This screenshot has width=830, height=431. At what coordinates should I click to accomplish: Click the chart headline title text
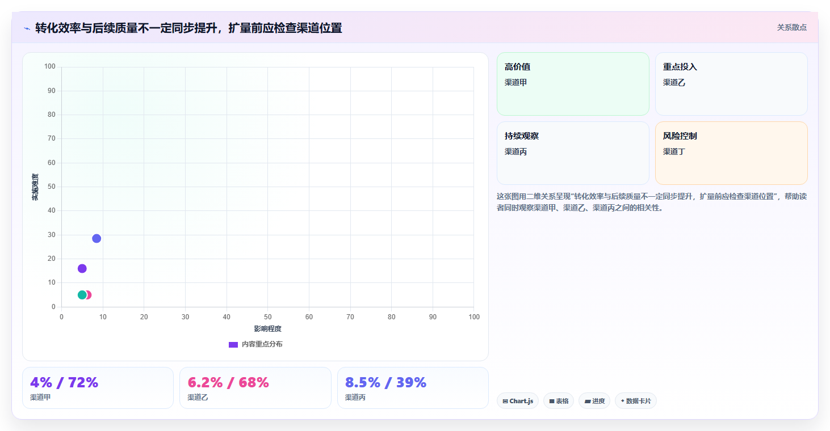coord(188,28)
